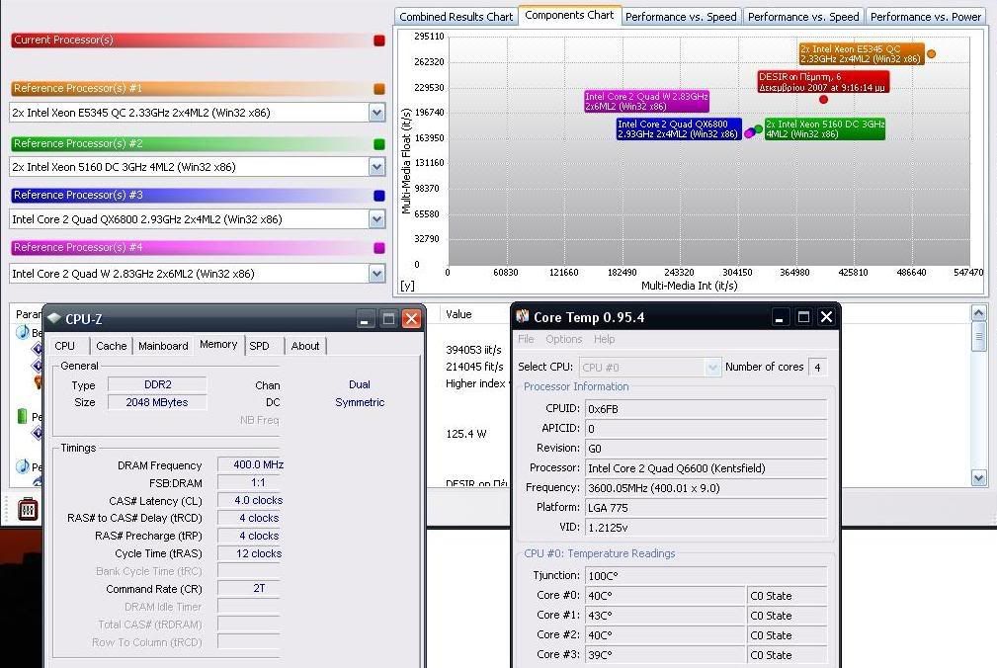Click the Core Temp title bar icon
The image size is (997, 668).
[522, 317]
